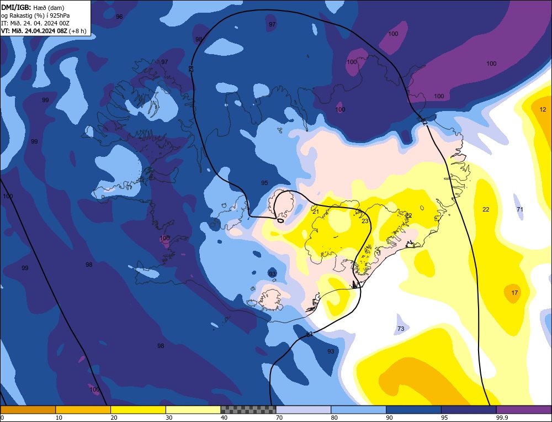Click the 99.9 tick label on the scale
Viewport: 552px width, 422px height.
(501, 418)
